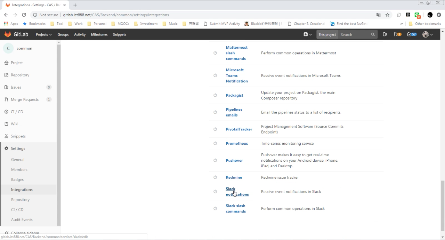Open the Apps grid in bookmarks bar
445x240 pixels.
11,24
